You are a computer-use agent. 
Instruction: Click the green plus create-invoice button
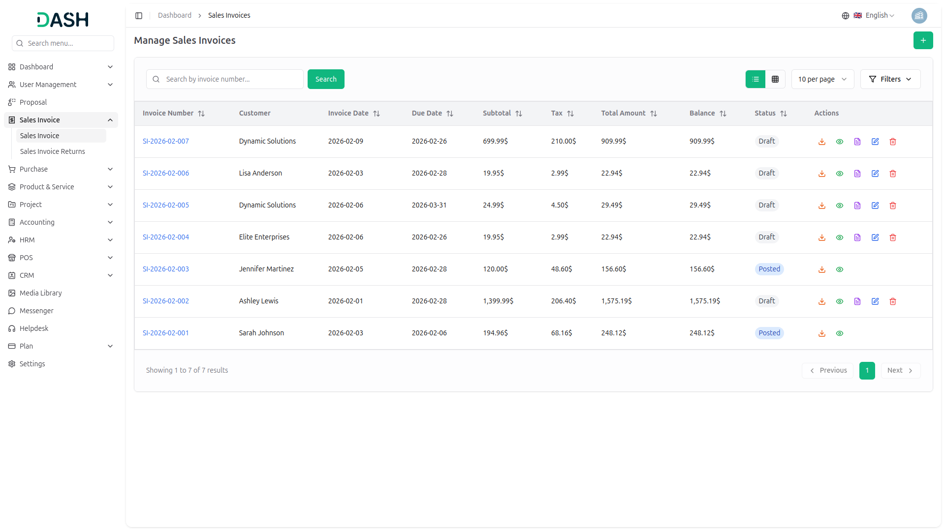pos(923,40)
